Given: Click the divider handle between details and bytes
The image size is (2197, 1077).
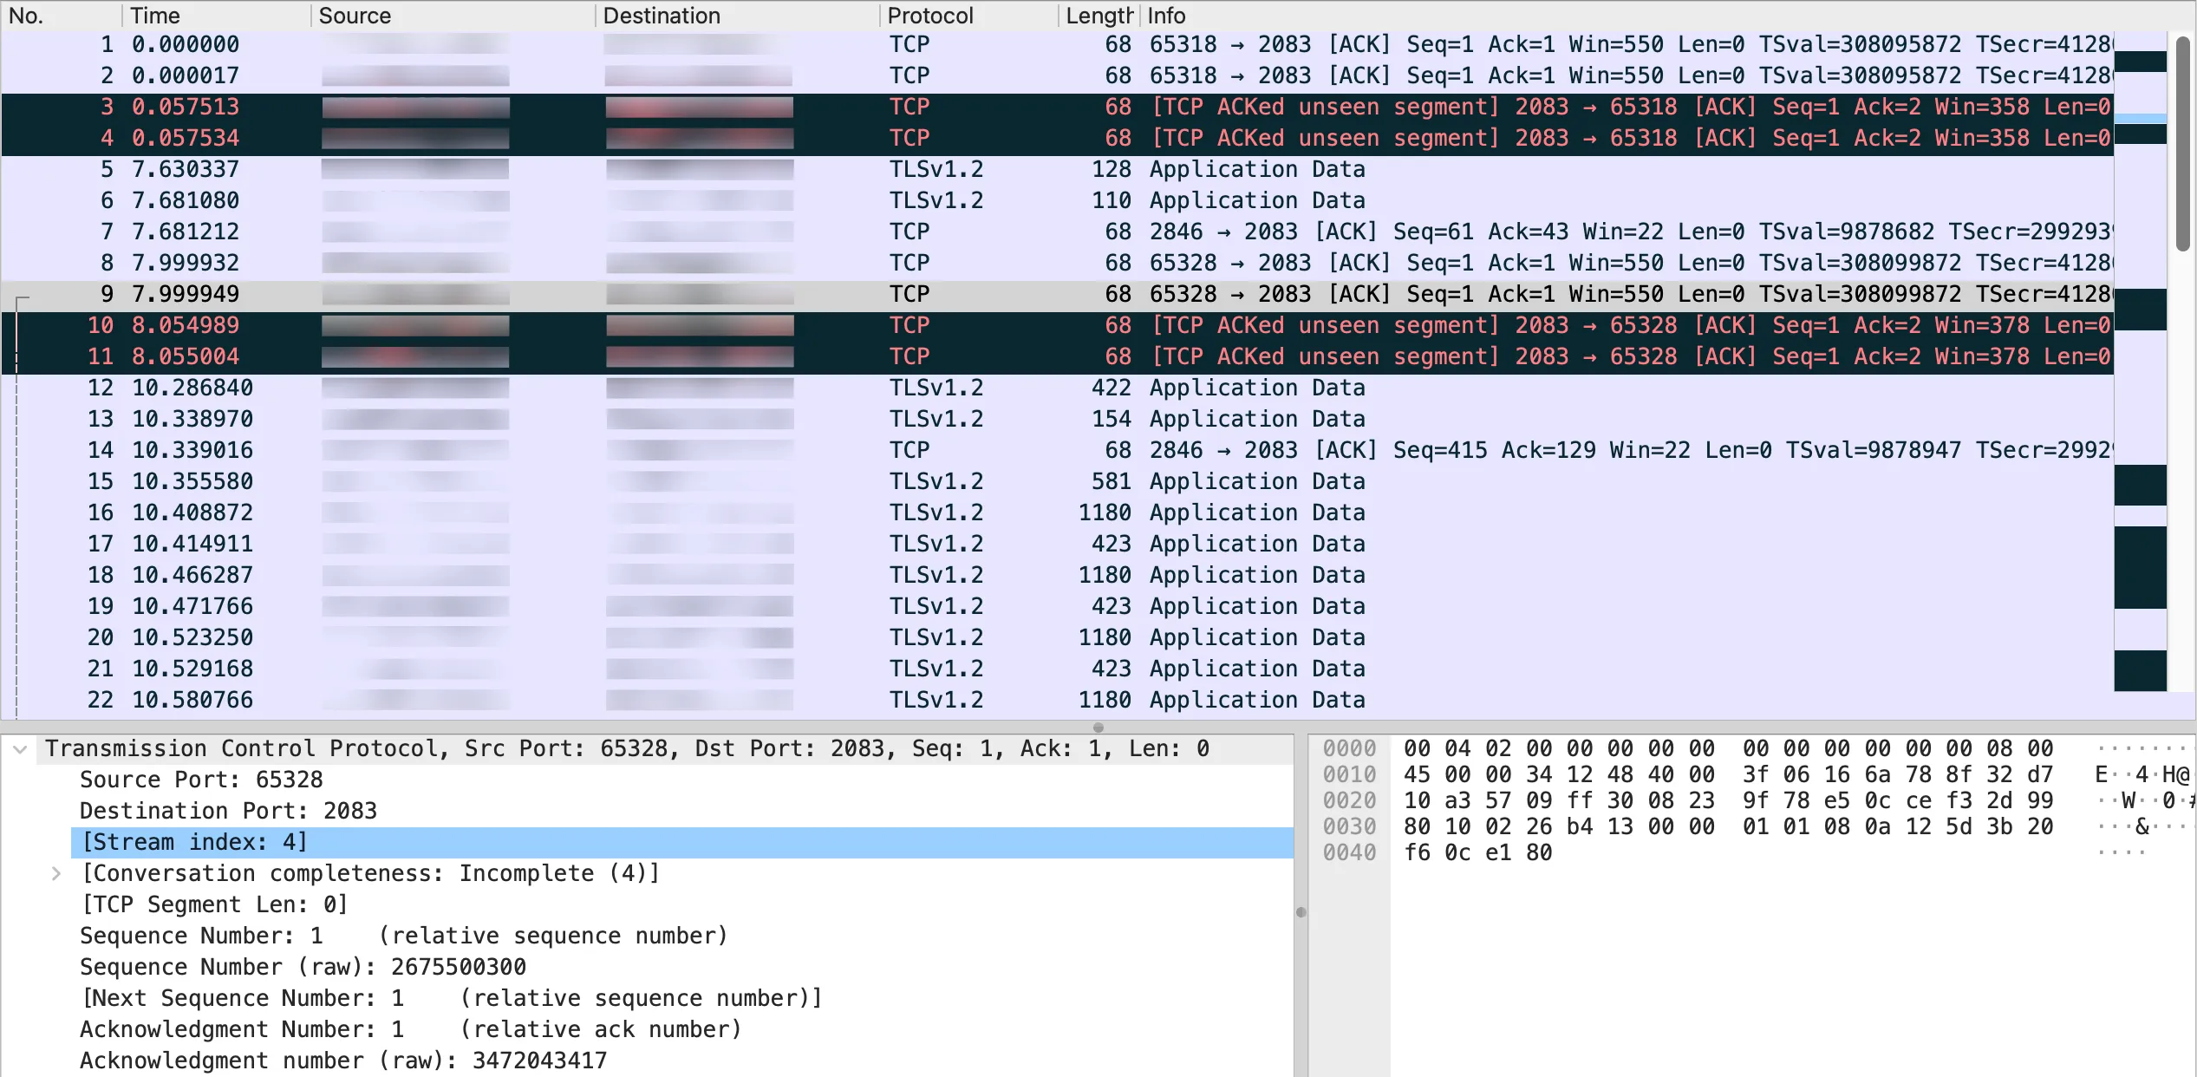Looking at the screenshot, I should (1301, 912).
